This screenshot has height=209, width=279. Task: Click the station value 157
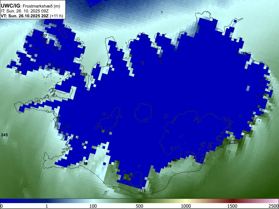[142, 191]
